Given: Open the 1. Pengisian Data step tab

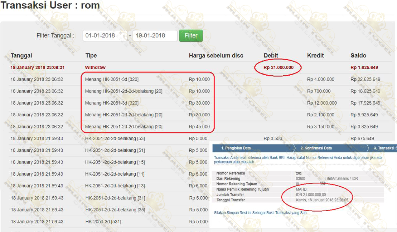Looking at the screenshot, I should click(x=236, y=148).
